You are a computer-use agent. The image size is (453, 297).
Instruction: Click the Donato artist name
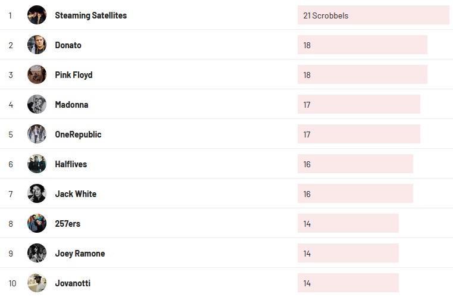tap(68, 45)
